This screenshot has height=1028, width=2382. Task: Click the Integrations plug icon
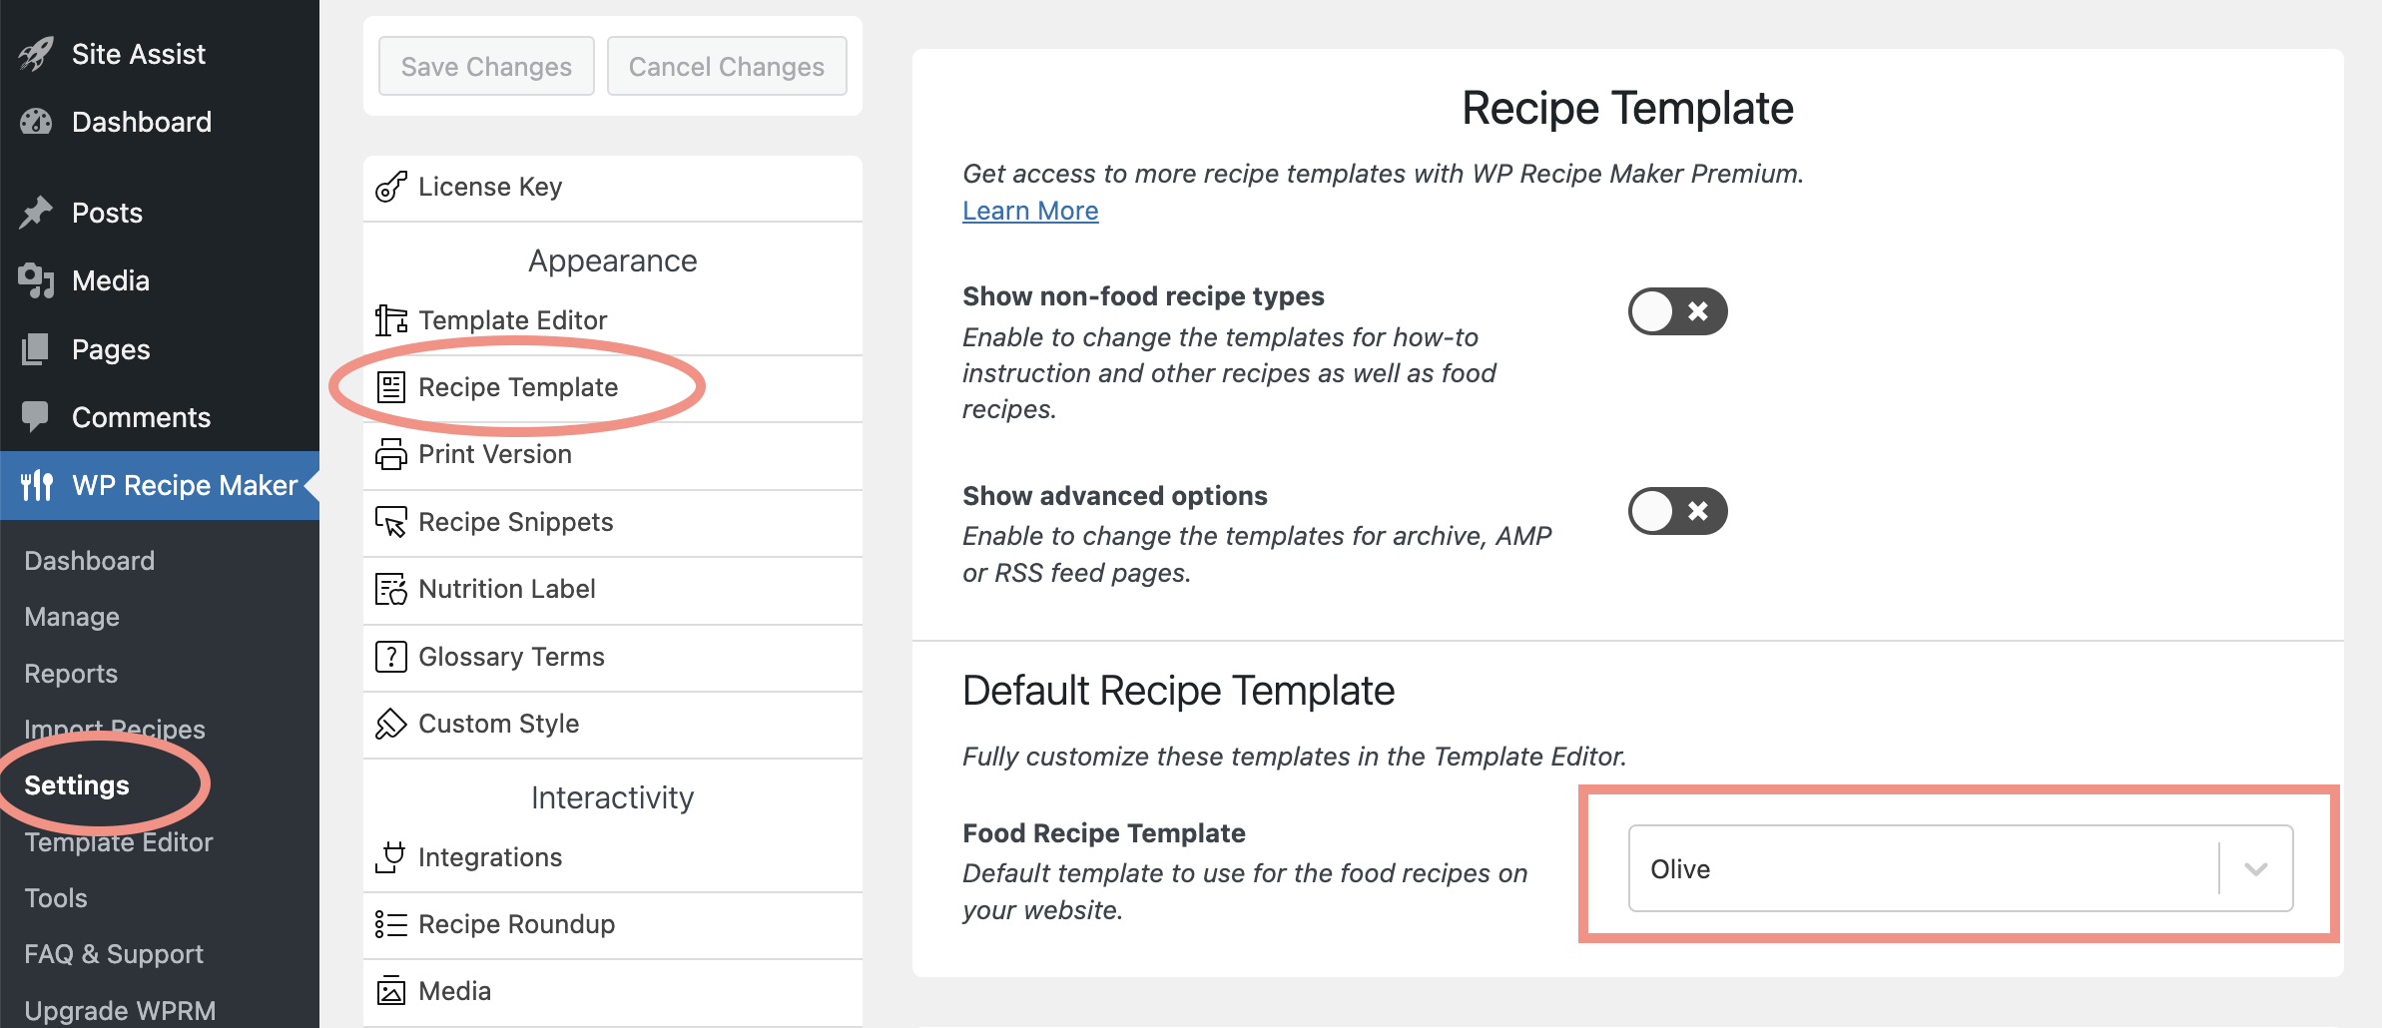pyautogui.click(x=390, y=857)
